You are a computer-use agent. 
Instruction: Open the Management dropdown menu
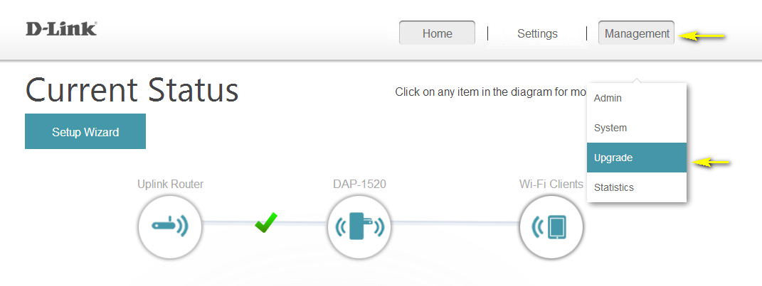click(x=636, y=33)
